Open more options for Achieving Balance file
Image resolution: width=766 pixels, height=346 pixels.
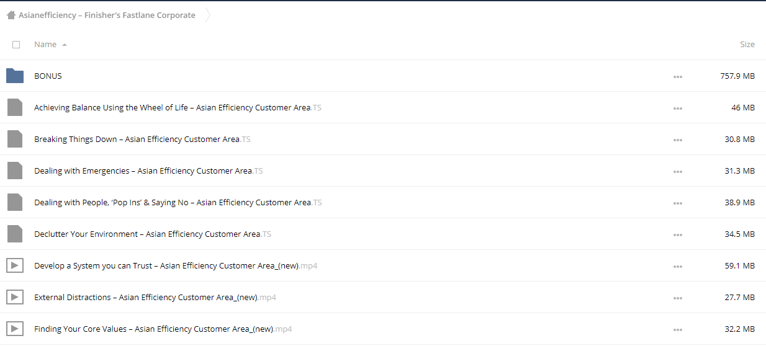coord(678,108)
